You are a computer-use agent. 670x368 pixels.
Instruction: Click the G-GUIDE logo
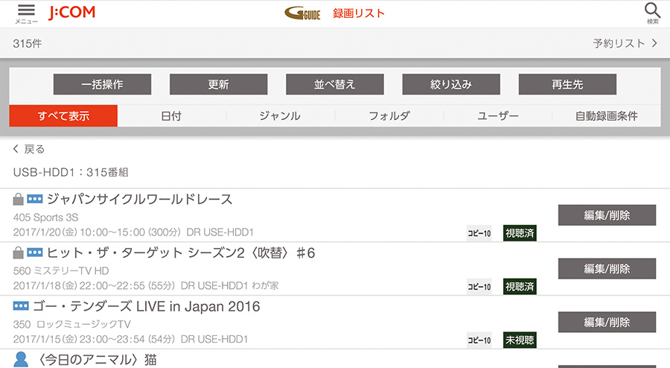click(x=302, y=13)
